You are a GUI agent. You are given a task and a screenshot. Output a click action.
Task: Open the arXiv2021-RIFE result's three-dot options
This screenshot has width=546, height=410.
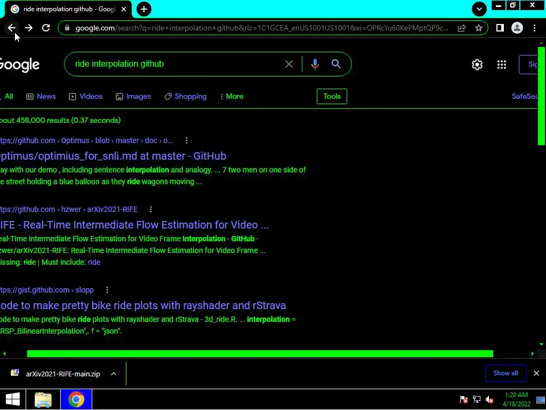(151, 209)
